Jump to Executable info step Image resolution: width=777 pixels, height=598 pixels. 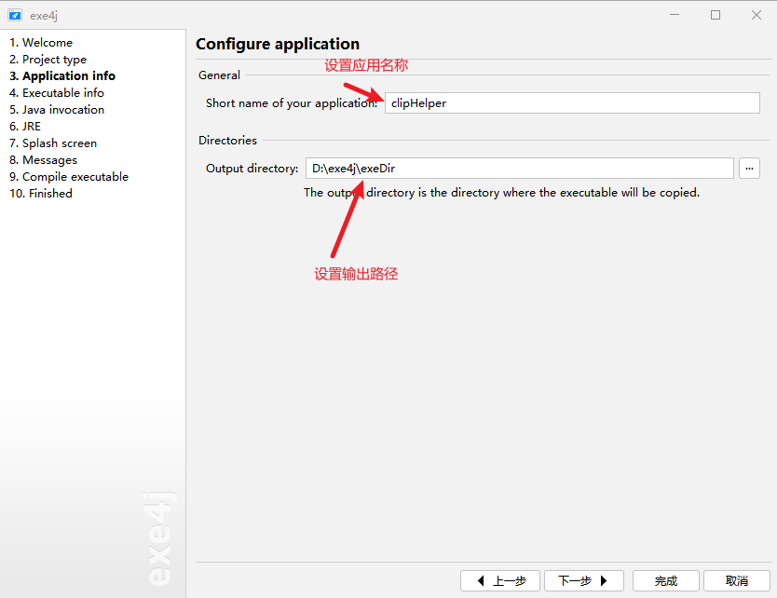point(57,93)
